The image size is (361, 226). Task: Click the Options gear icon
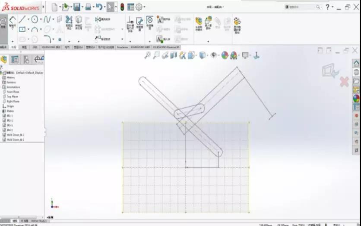pyautogui.click(x=139, y=7)
